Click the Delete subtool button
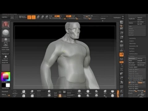The image size is (148, 111). (132, 23)
